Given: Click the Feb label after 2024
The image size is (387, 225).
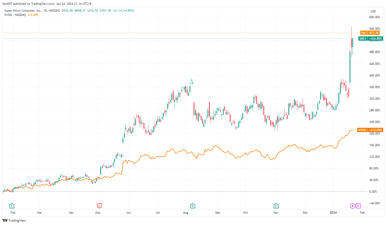Looking at the screenshot, I should coord(362,213).
